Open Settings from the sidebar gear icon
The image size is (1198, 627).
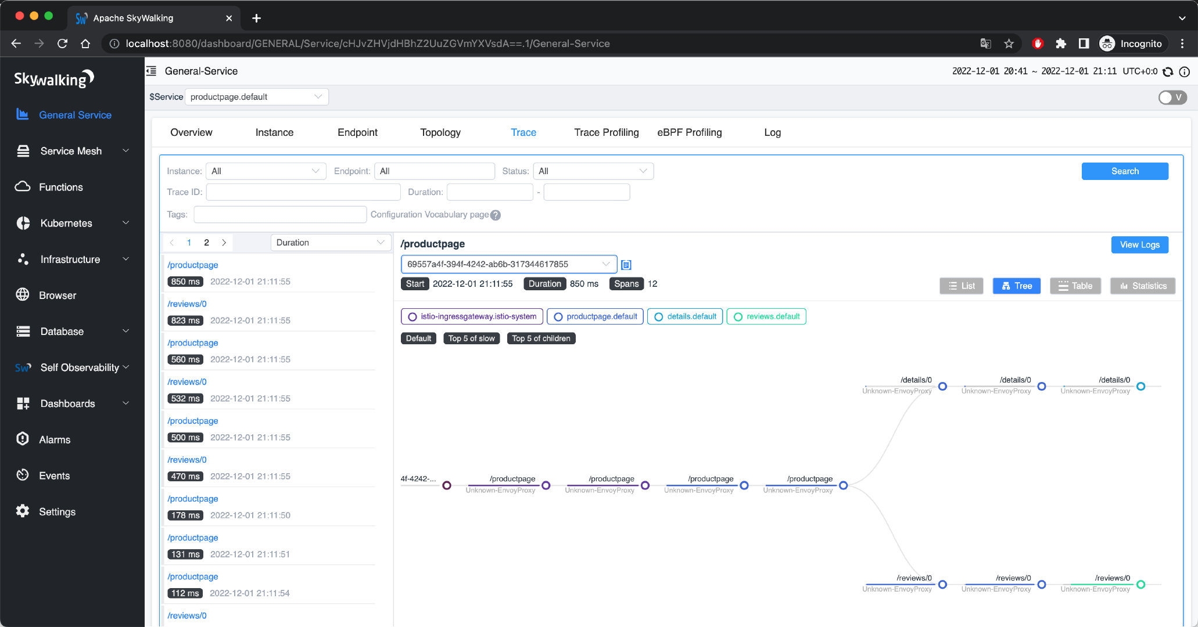pyautogui.click(x=22, y=511)
